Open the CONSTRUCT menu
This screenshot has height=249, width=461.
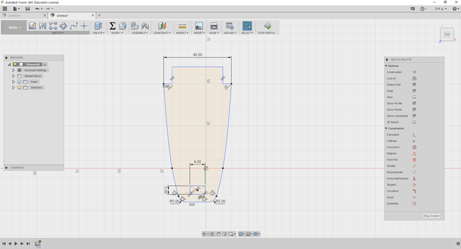coord(162,33)
